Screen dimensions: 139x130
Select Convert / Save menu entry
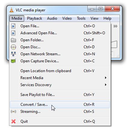pos(60,105)
